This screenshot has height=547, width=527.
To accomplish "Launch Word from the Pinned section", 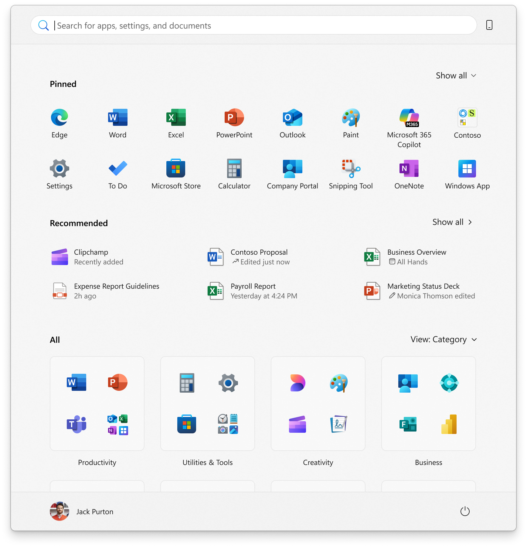I will coord(118,123).
